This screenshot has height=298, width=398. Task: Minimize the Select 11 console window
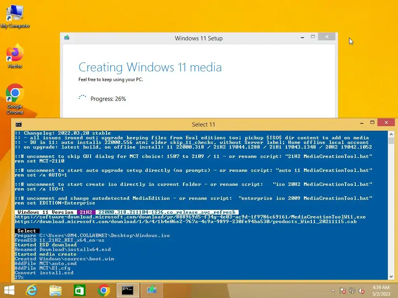362,123
